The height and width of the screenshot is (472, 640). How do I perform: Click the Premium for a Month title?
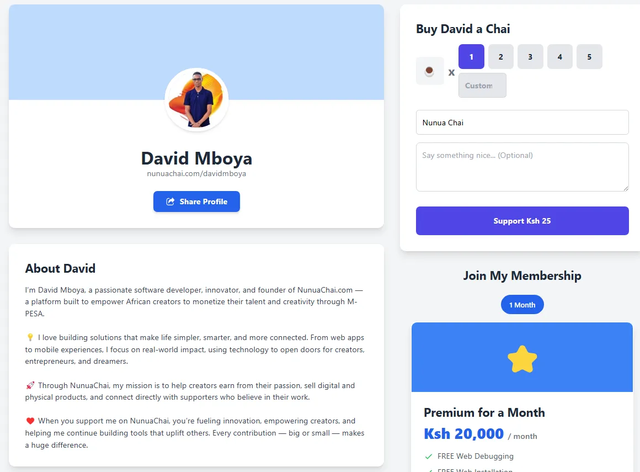pyautogui.click(x=484, y=412)
